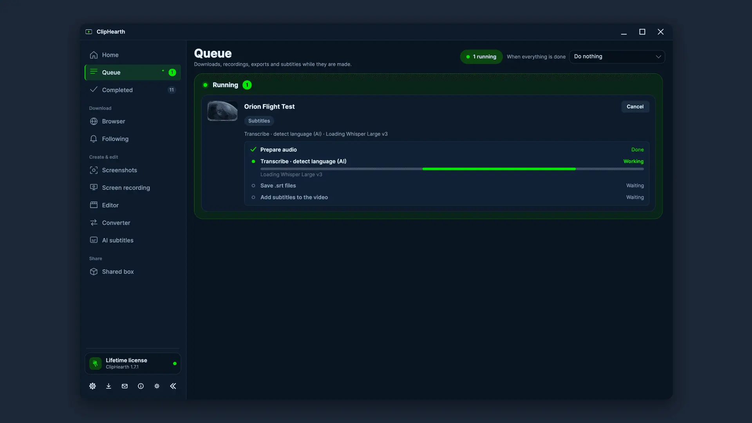Click the 'Prepare audio' step row
The height and width of the screenshot is (423, 752).
tap(447, 150)
